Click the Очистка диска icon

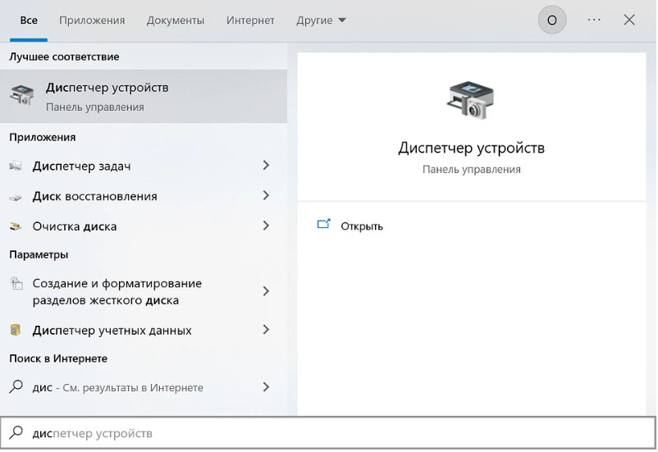click(x=16, y=226)
